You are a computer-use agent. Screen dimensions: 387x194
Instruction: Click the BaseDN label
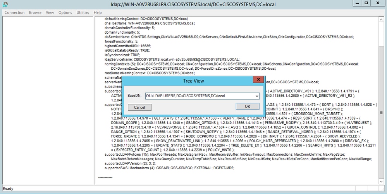[x=134, y=96]
